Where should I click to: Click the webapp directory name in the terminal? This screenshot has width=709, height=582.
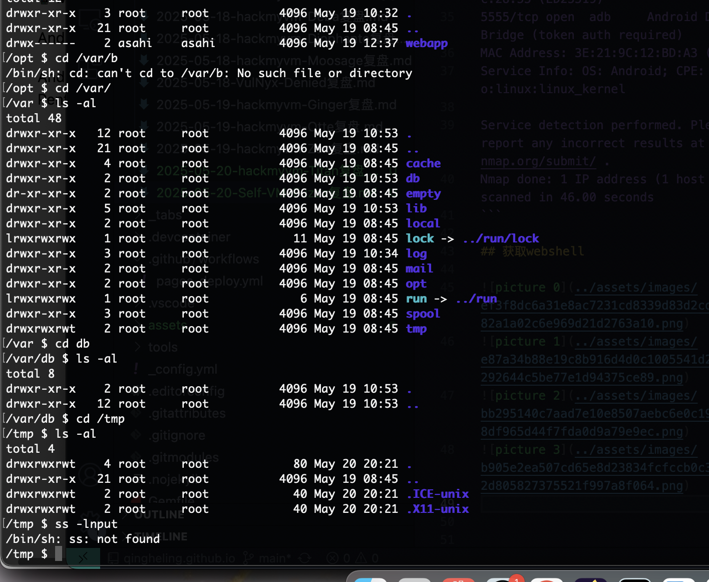427,44
